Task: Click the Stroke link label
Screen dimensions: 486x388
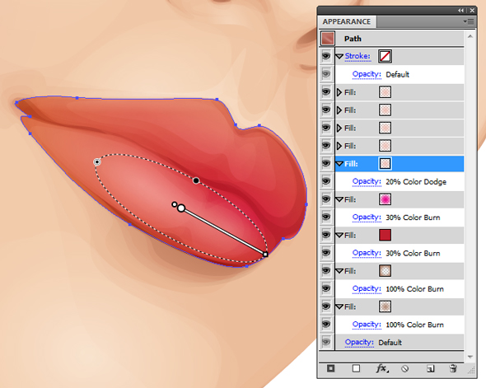Action: click(x=357, y=56)
